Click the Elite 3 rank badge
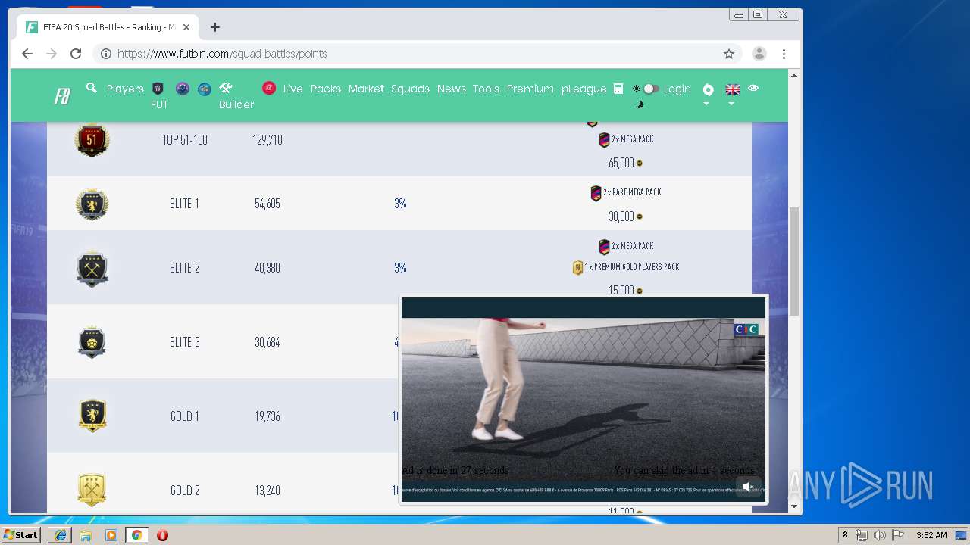Image resolution: width=970 pixels, height=545 pixels. [x=92, y=342]
